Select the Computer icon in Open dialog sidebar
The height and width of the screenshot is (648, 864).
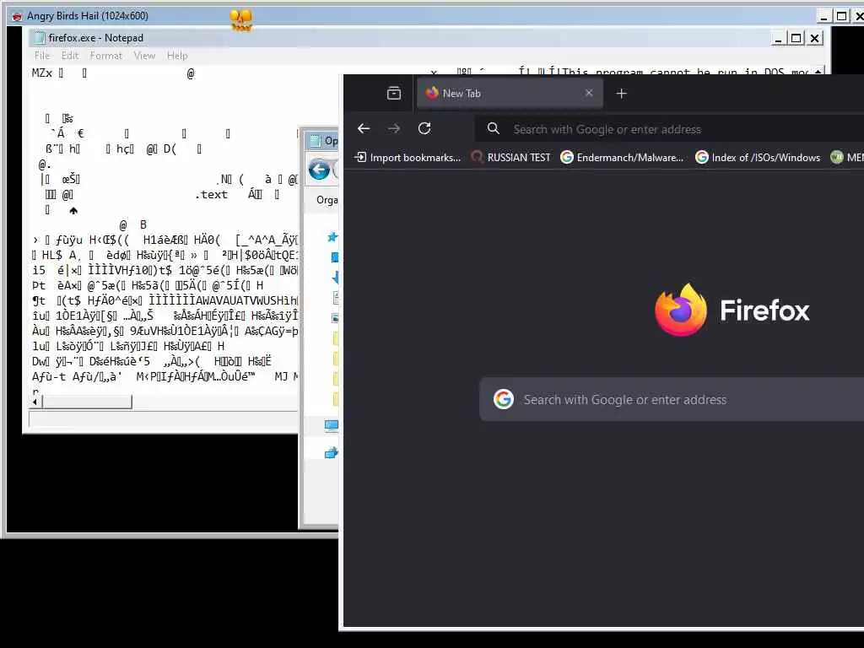331,425
